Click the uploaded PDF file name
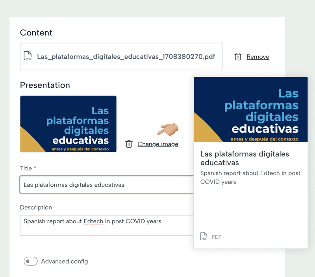 point(126,56)
